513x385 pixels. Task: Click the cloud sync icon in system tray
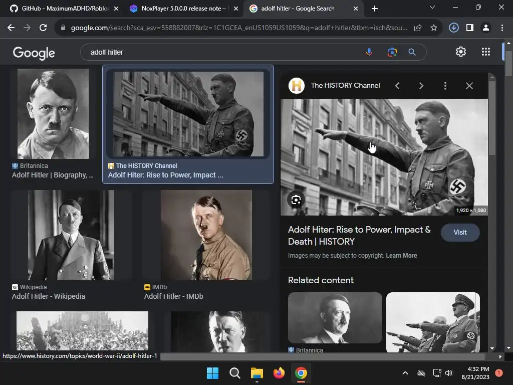[x=421, y=373]
